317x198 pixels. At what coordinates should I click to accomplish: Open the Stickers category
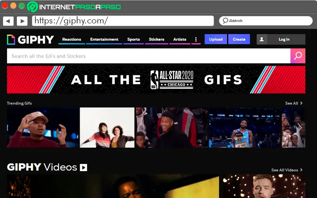[x=157, y=39]
